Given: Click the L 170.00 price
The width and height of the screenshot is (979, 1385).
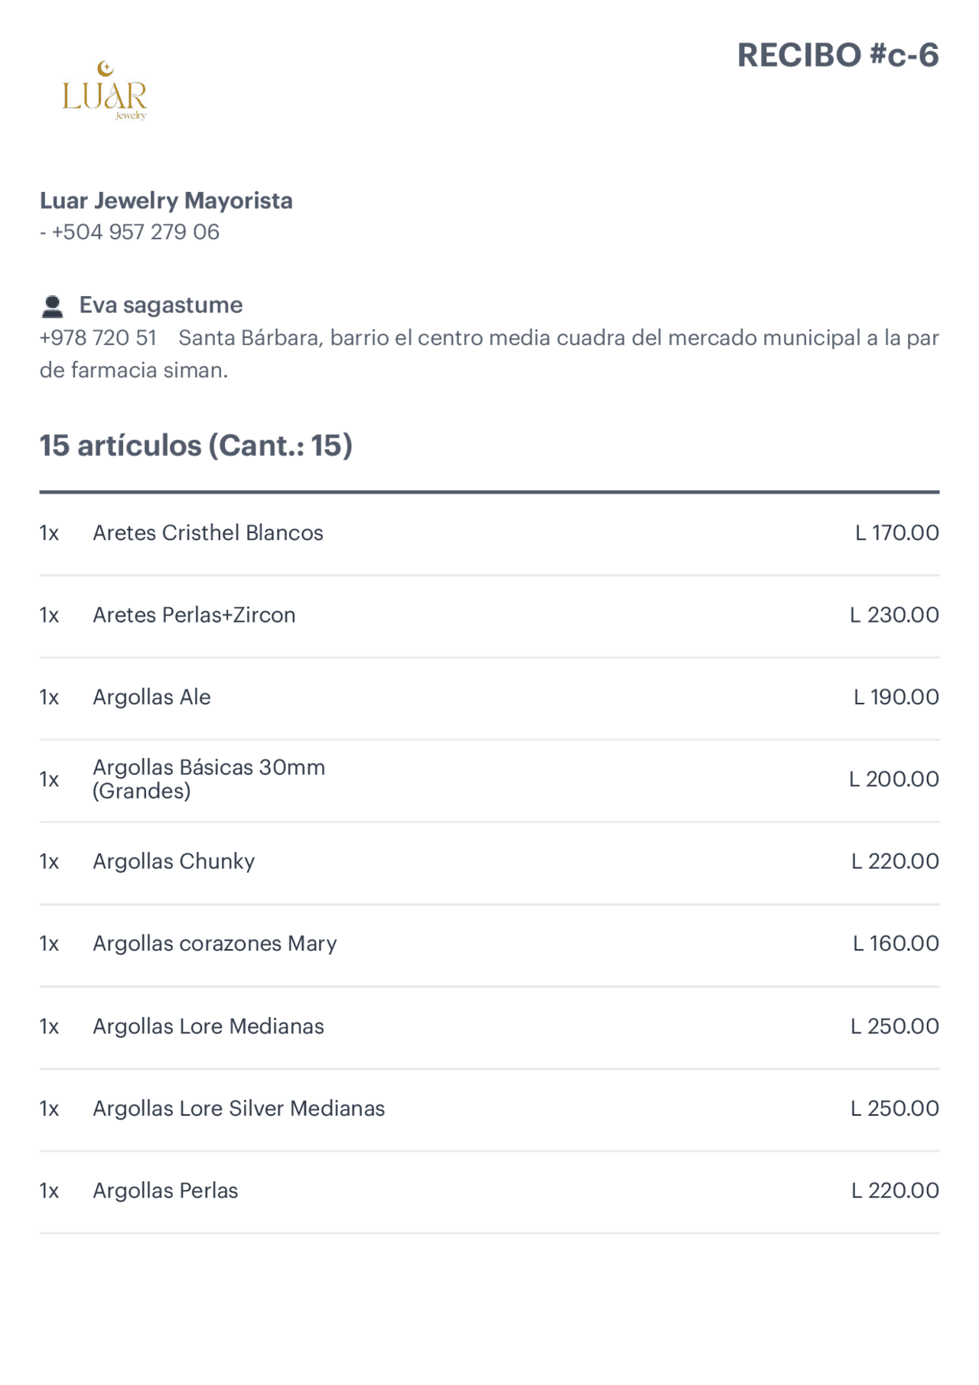Looking at the screenshot, I should 896,533.
